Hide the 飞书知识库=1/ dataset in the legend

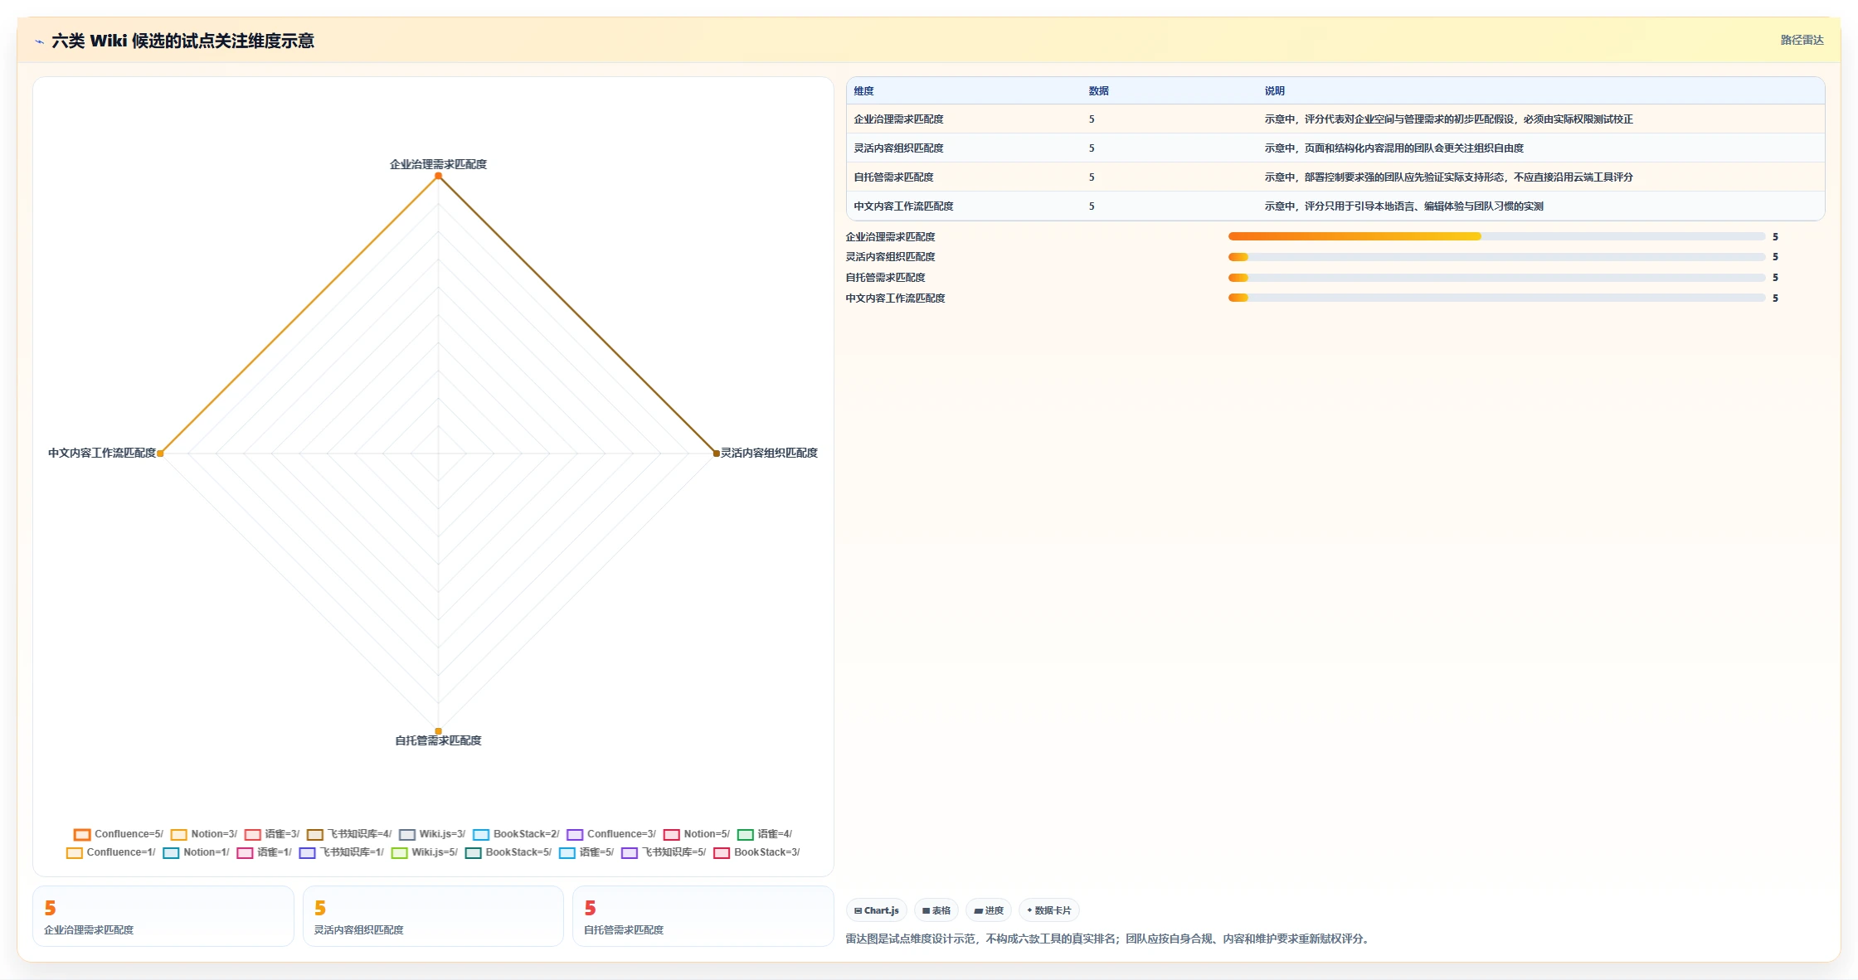coord(342,852)
